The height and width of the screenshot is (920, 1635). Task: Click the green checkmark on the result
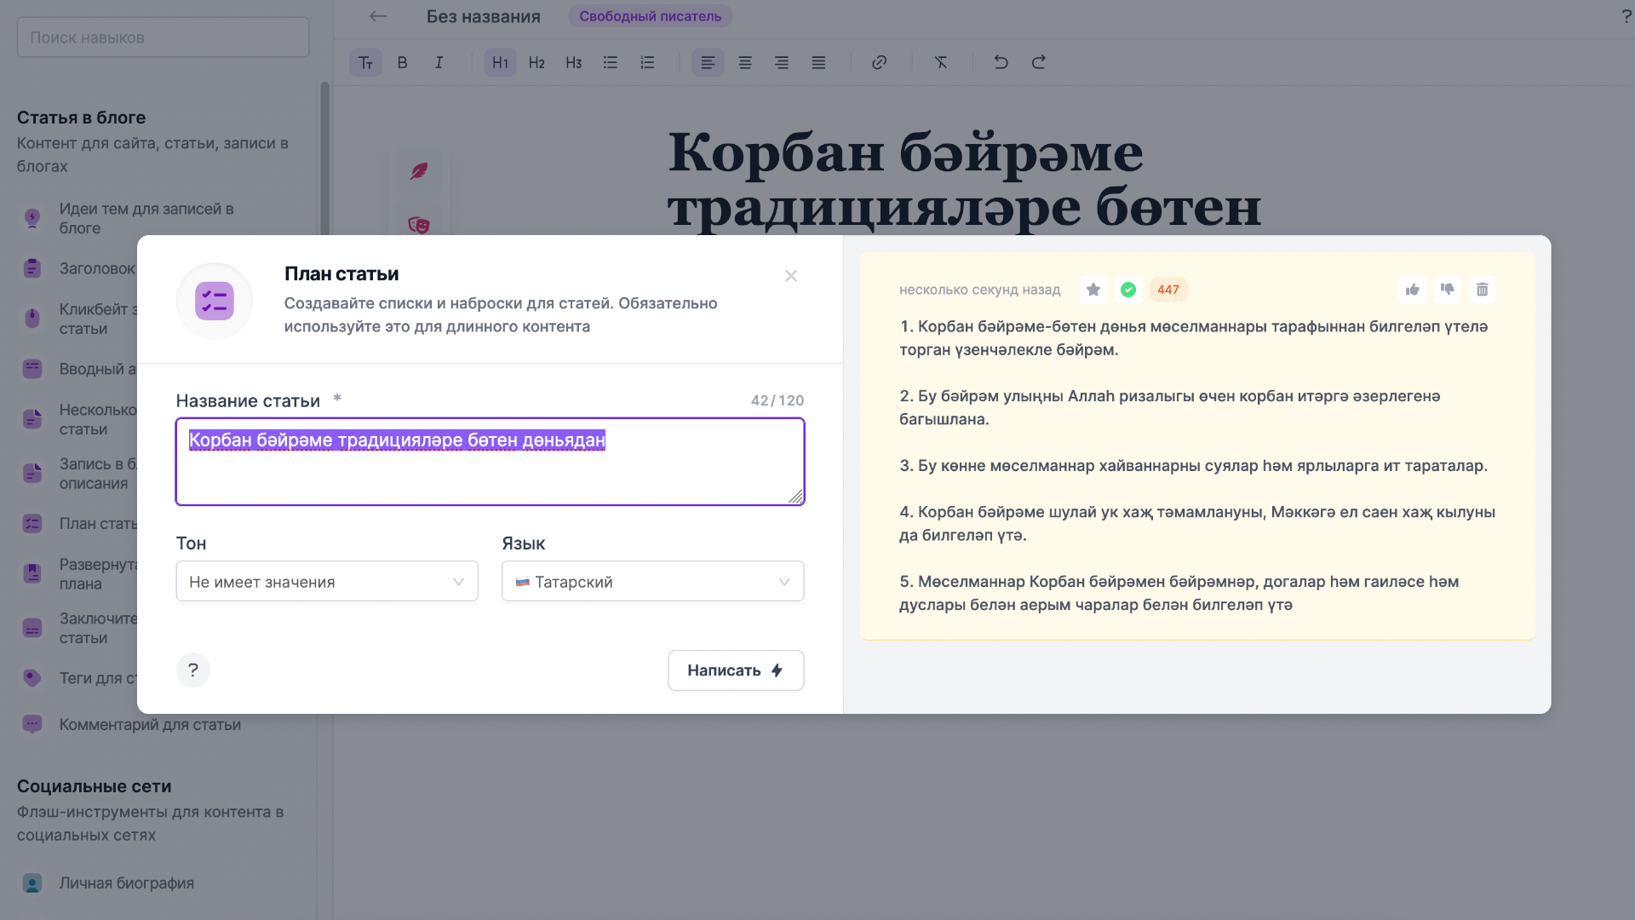(1128, 290)
